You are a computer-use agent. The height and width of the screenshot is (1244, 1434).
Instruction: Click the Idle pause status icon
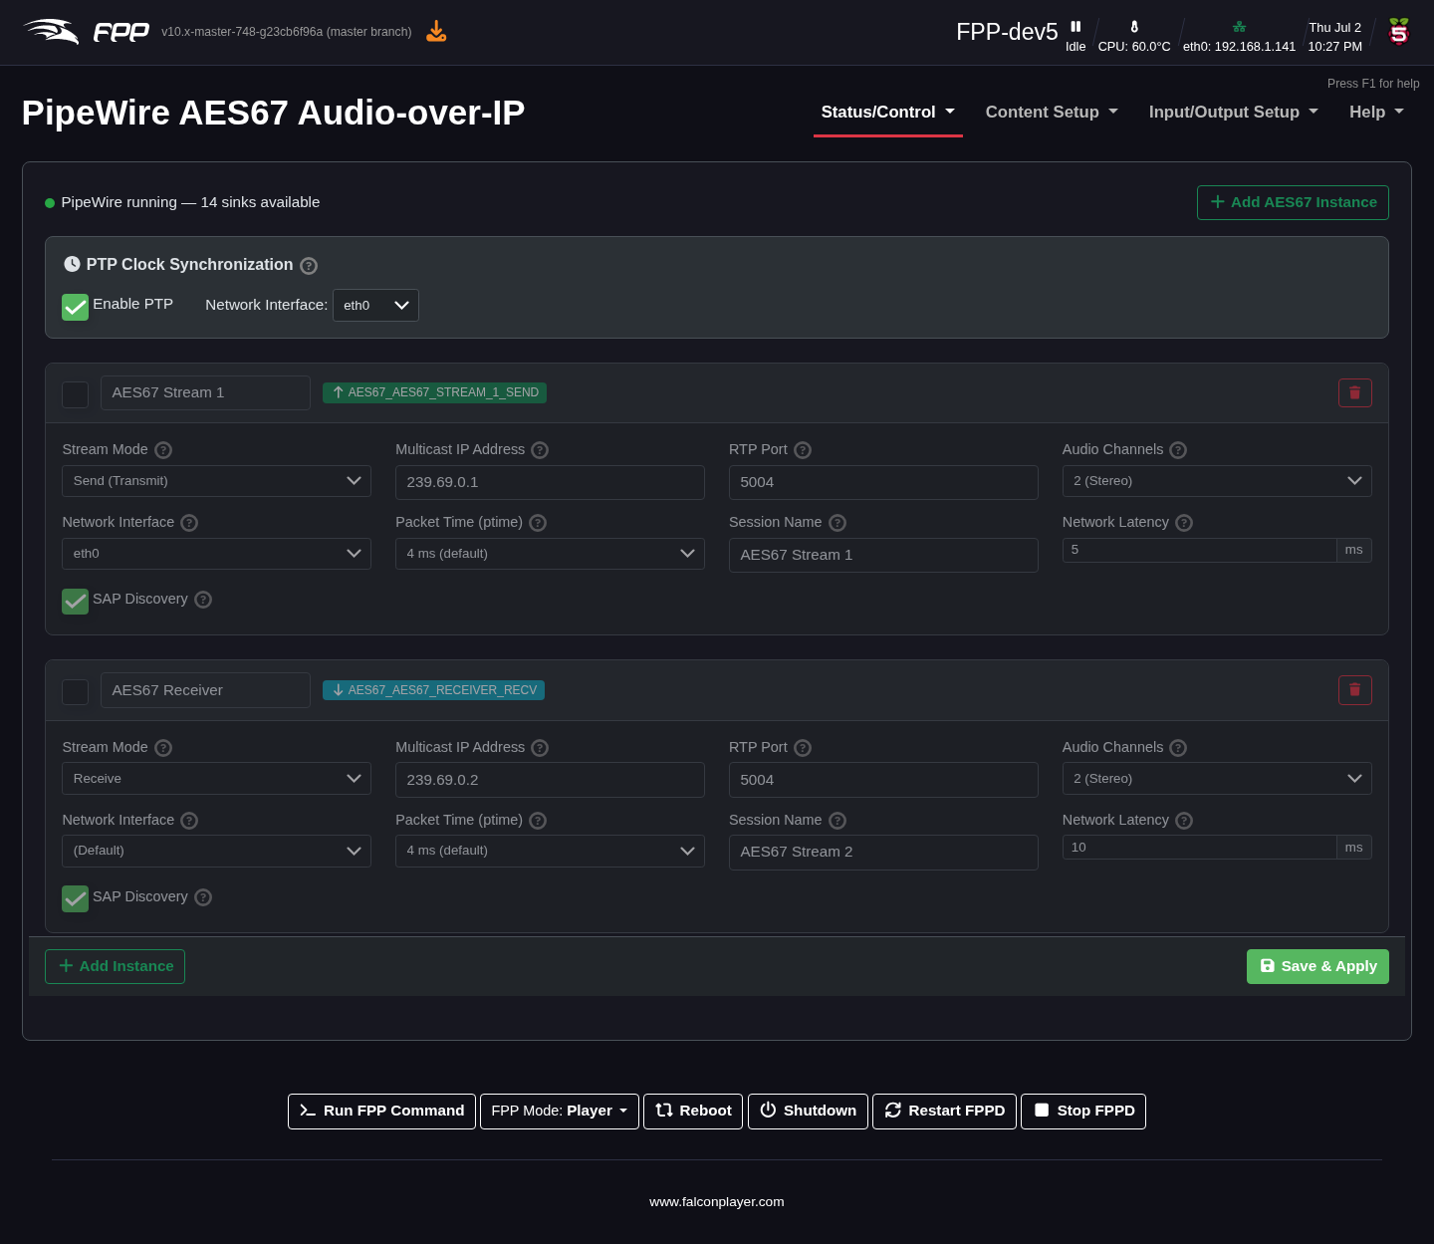[1075, 27]
